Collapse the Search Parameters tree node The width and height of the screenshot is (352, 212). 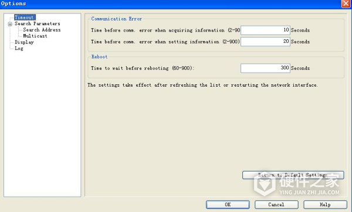pos(10,24)
